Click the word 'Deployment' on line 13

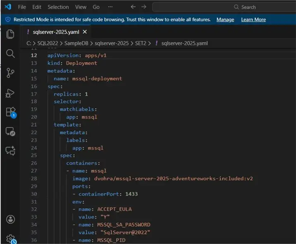pos(81,63)
